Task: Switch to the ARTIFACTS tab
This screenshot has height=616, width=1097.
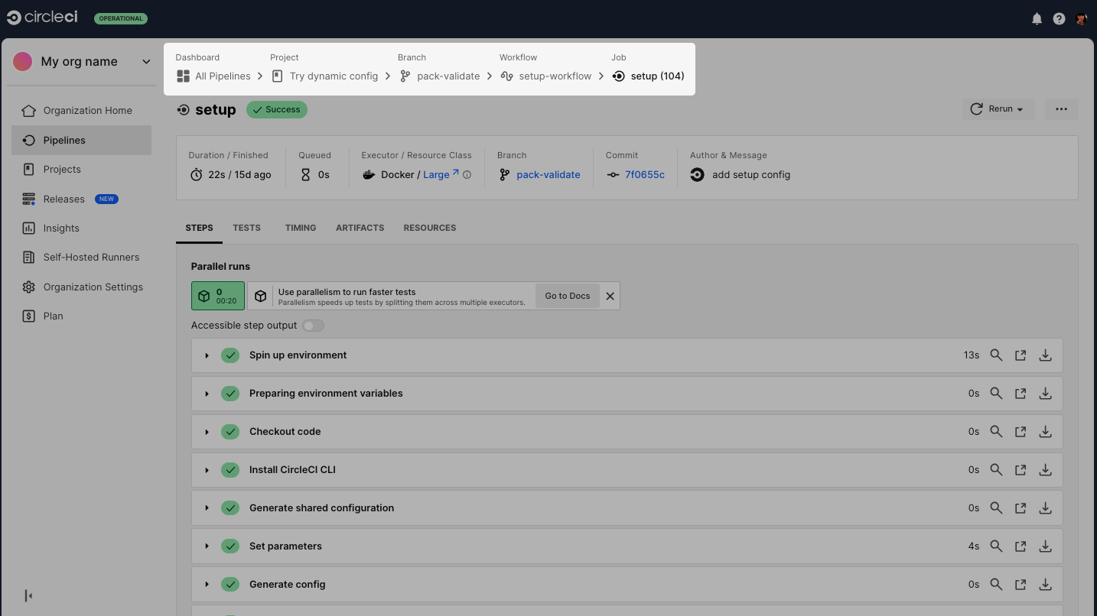Action: (x=360, y=228)
